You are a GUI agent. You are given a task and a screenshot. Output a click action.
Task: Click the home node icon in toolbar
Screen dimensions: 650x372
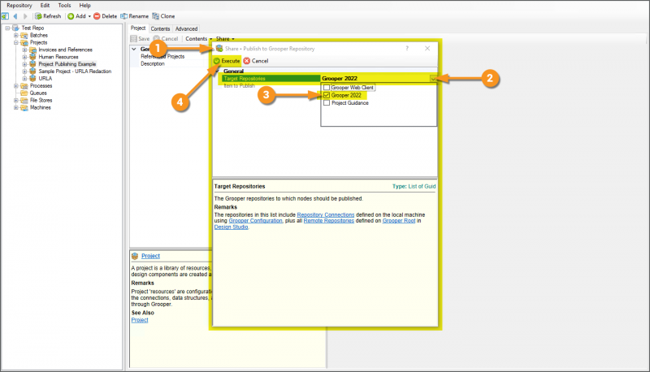pos(5,16)
